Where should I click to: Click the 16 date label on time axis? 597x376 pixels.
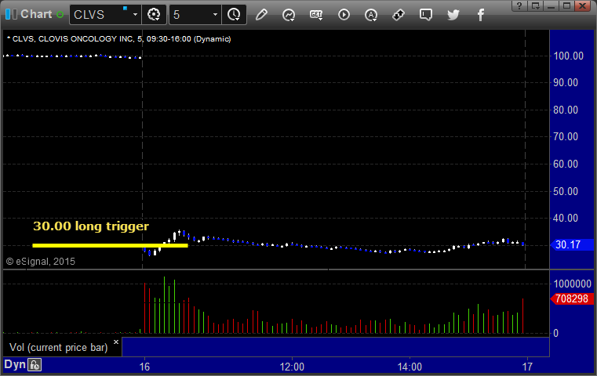tap(144, 367)
